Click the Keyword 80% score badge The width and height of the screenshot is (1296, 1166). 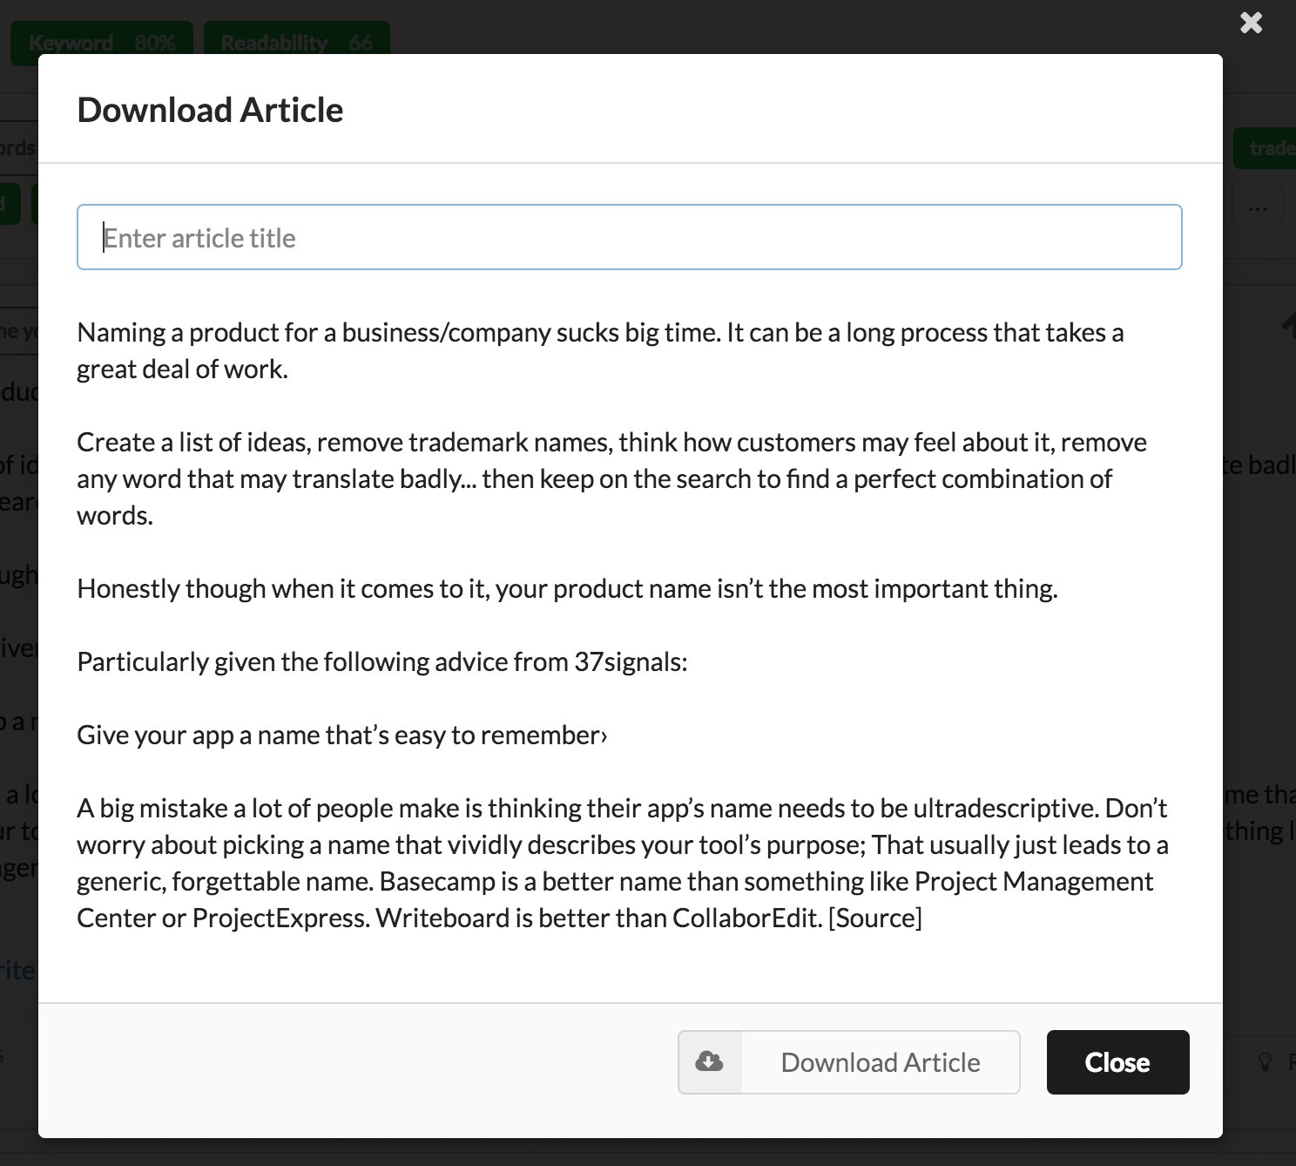pyautogui.click(x=102, y=43)
